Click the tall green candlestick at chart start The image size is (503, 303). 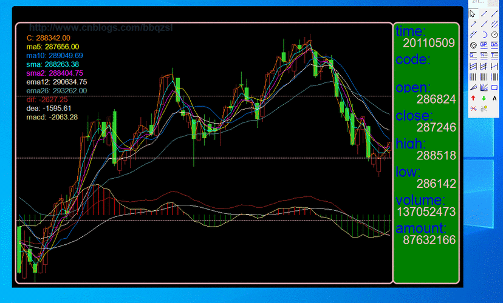click(19, 250)
